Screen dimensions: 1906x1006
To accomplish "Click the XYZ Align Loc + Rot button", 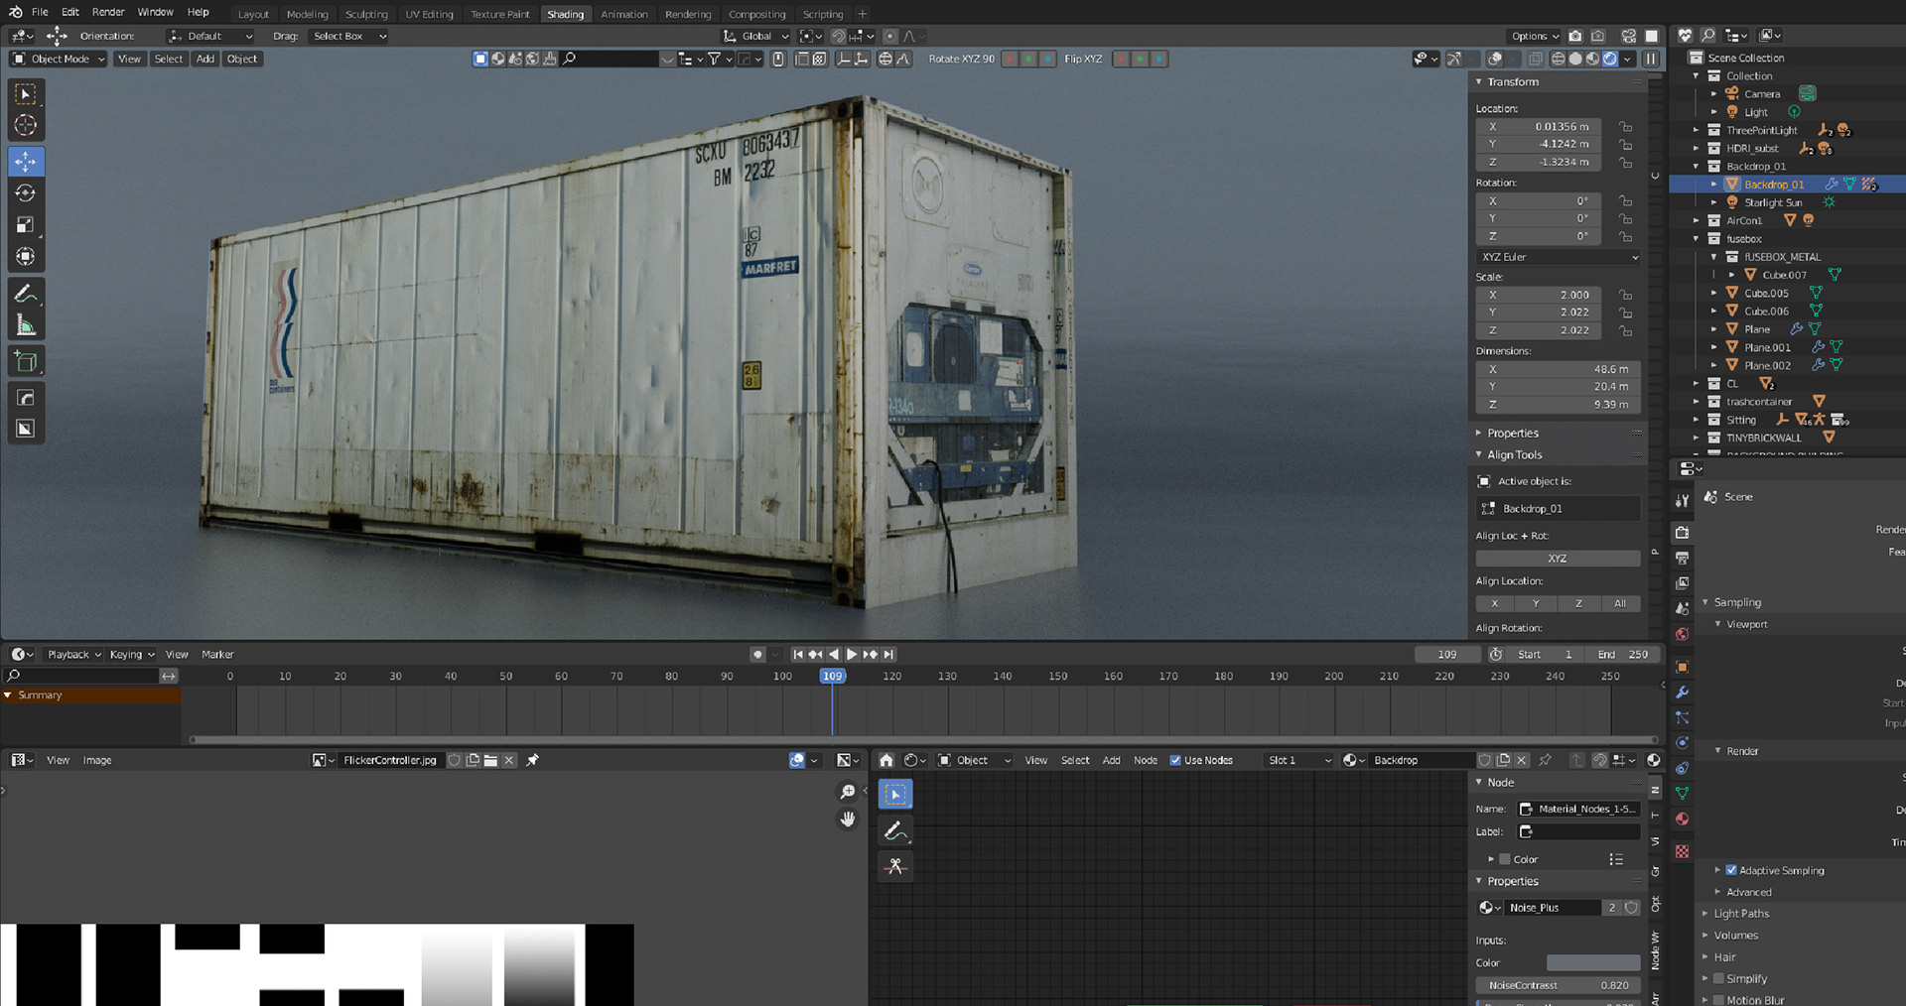I will pos(1558,559).
